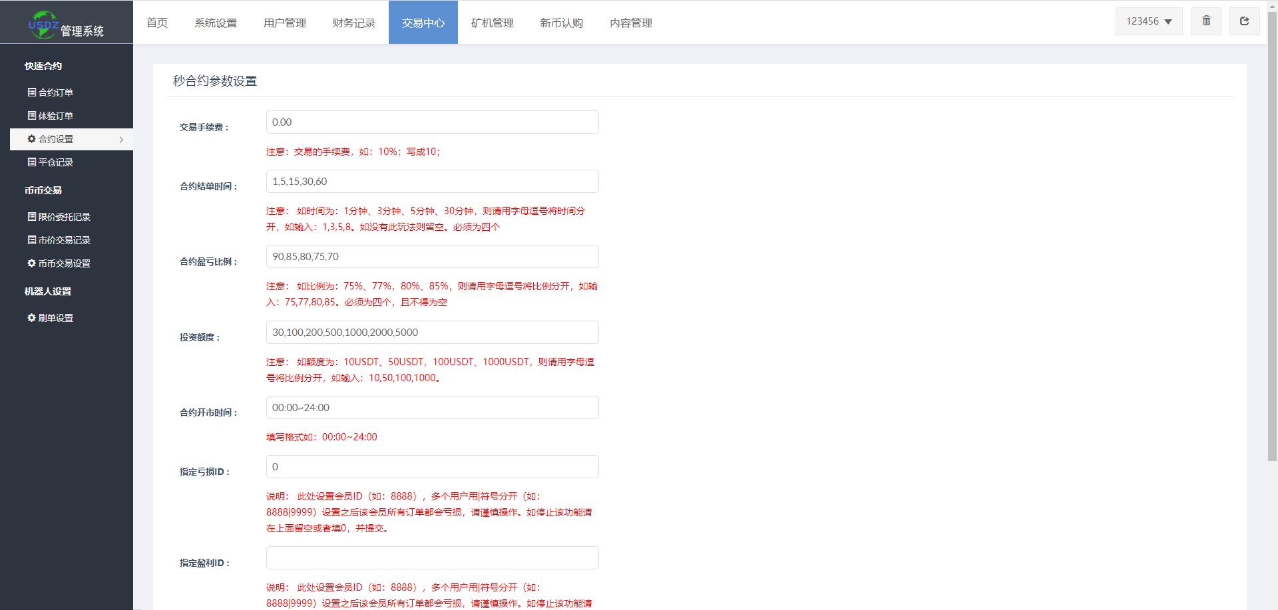Go to 首页 link

pos(157,23)
